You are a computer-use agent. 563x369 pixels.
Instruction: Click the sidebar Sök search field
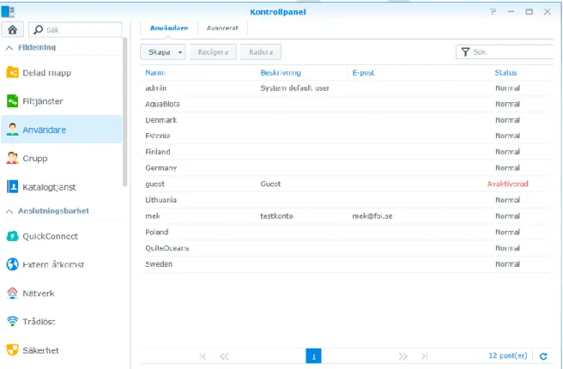76,30
